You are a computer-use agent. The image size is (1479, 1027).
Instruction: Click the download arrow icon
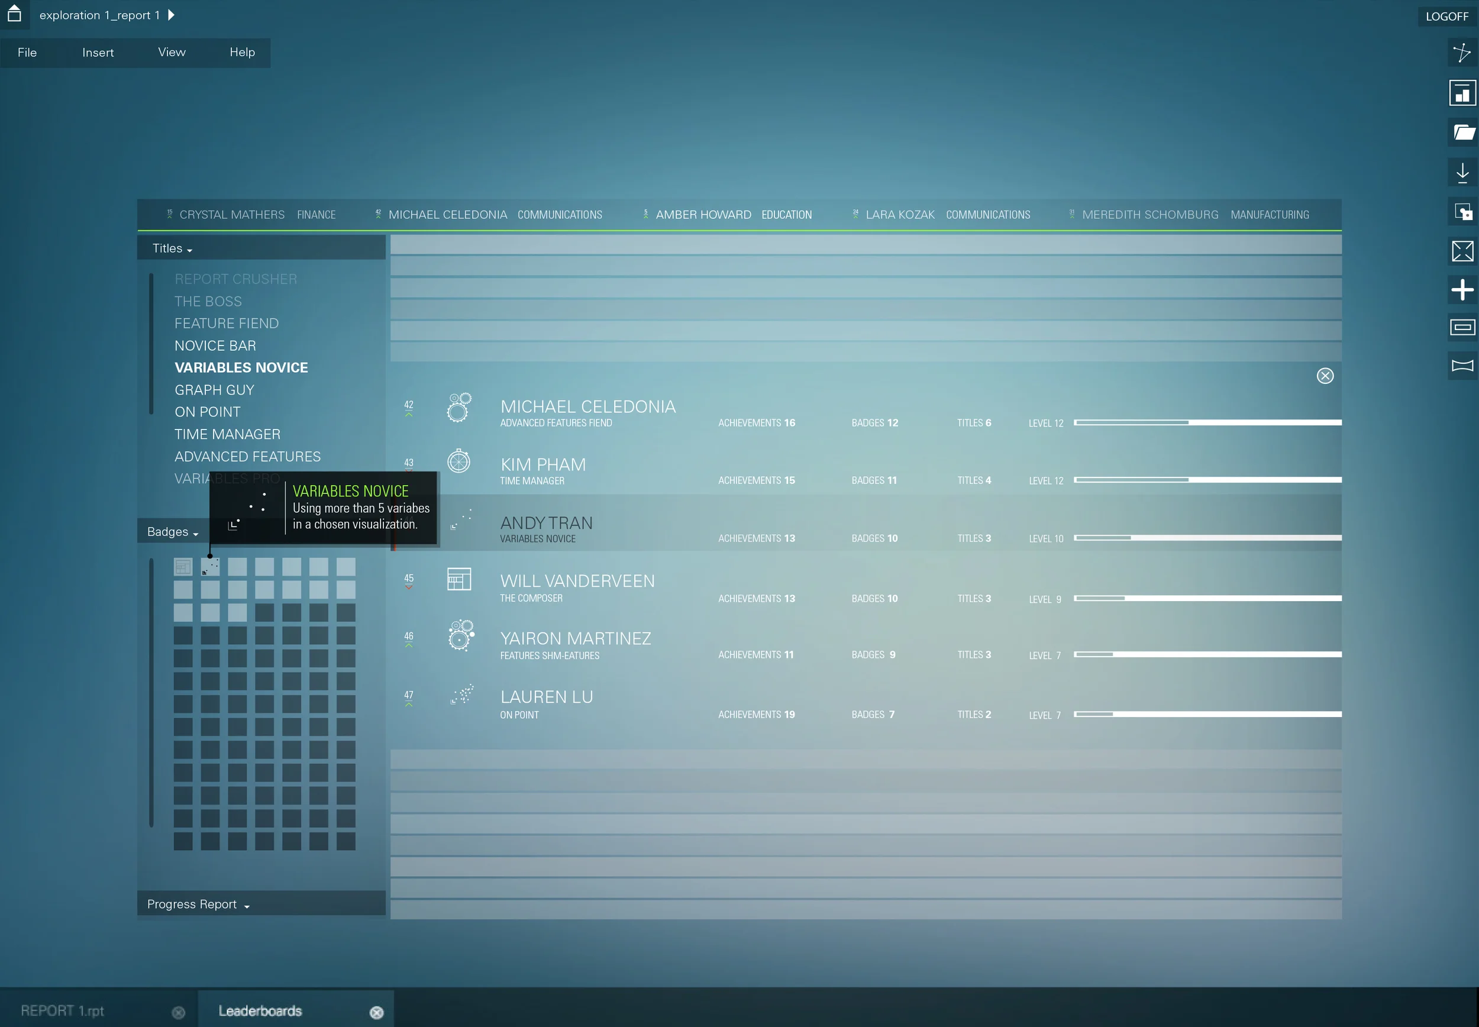tap(1462, 173)
